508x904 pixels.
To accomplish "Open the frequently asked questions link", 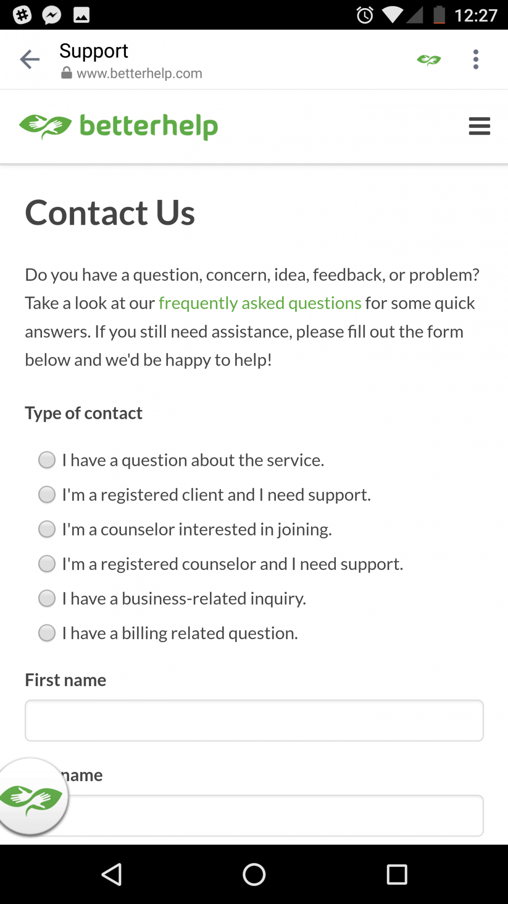I will [260, 303].
